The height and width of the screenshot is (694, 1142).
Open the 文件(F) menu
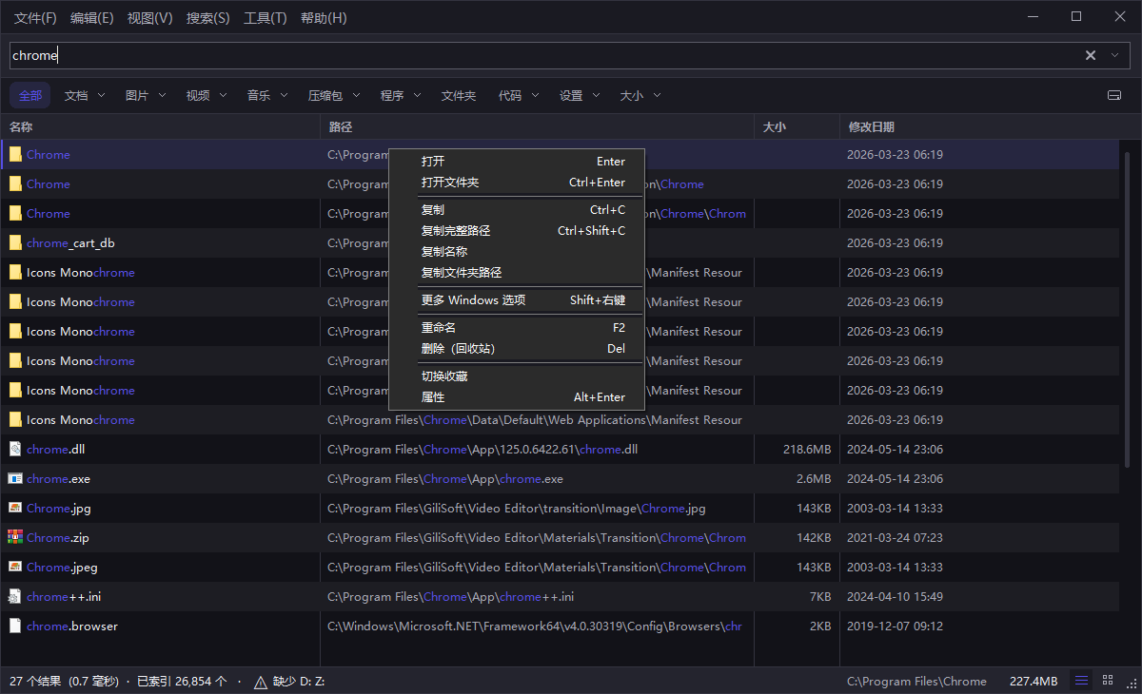tap(35, 18)
